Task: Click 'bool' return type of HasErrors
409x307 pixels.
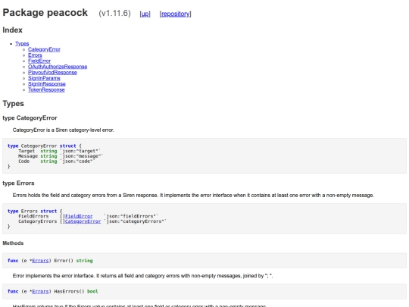Action: (x=92, y=291)
